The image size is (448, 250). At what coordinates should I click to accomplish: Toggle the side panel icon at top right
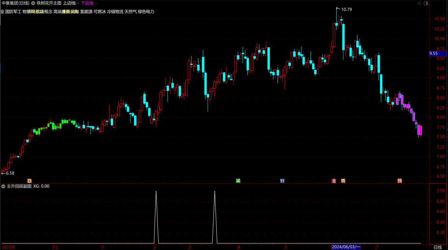426,3
